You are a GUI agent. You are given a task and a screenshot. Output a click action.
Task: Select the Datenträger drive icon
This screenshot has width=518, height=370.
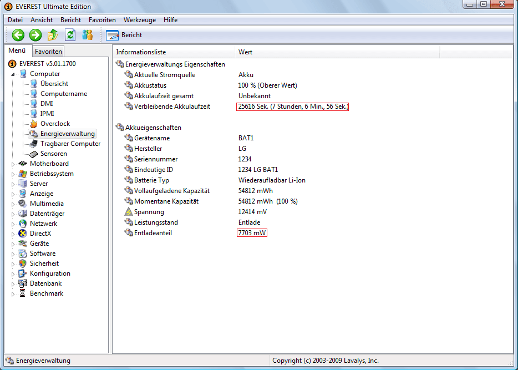(23, 214)
